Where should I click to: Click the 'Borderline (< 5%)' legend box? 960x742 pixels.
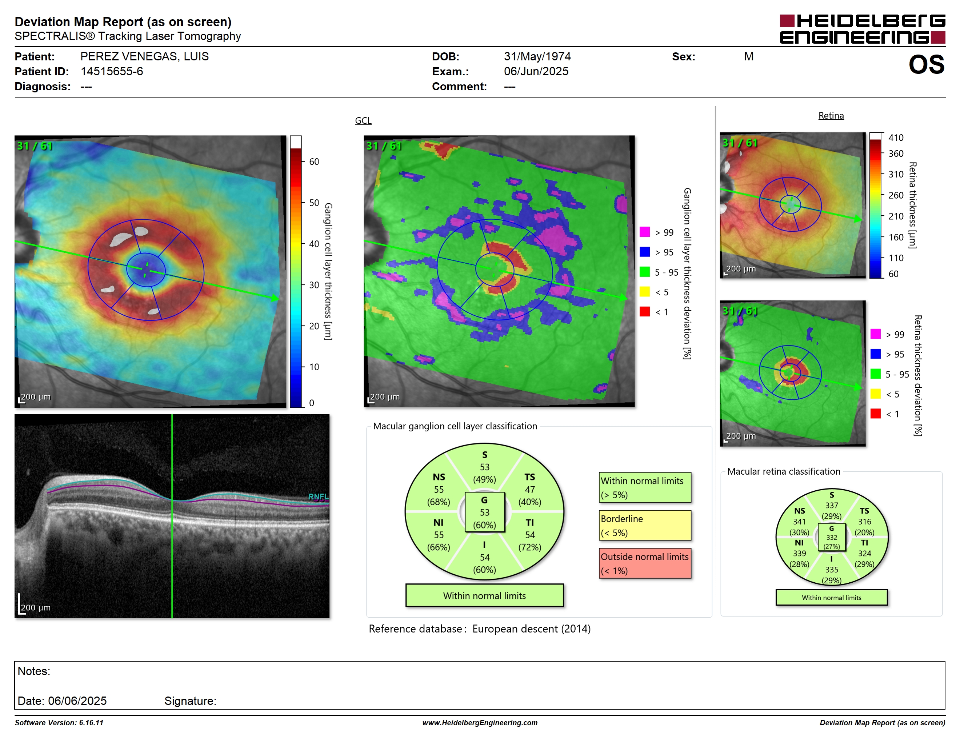coord(645,525)
